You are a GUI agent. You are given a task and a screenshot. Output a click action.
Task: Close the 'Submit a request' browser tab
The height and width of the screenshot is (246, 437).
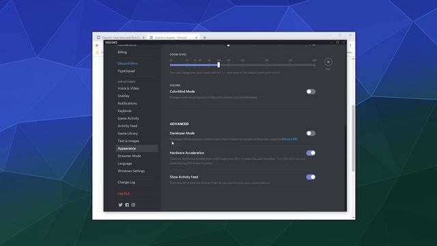196,38
